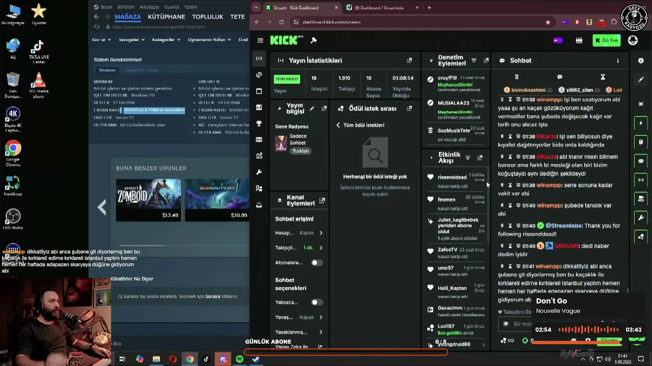
Task: Bookmark the page with the star icon
Action: (548, 22)
